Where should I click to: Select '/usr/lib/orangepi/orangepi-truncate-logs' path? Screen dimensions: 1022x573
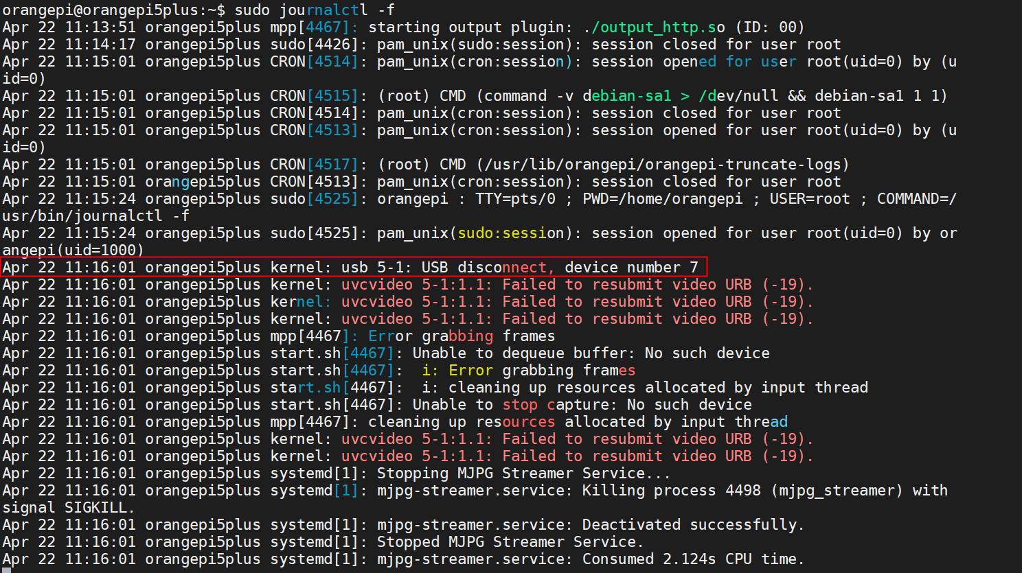(663, 165)
